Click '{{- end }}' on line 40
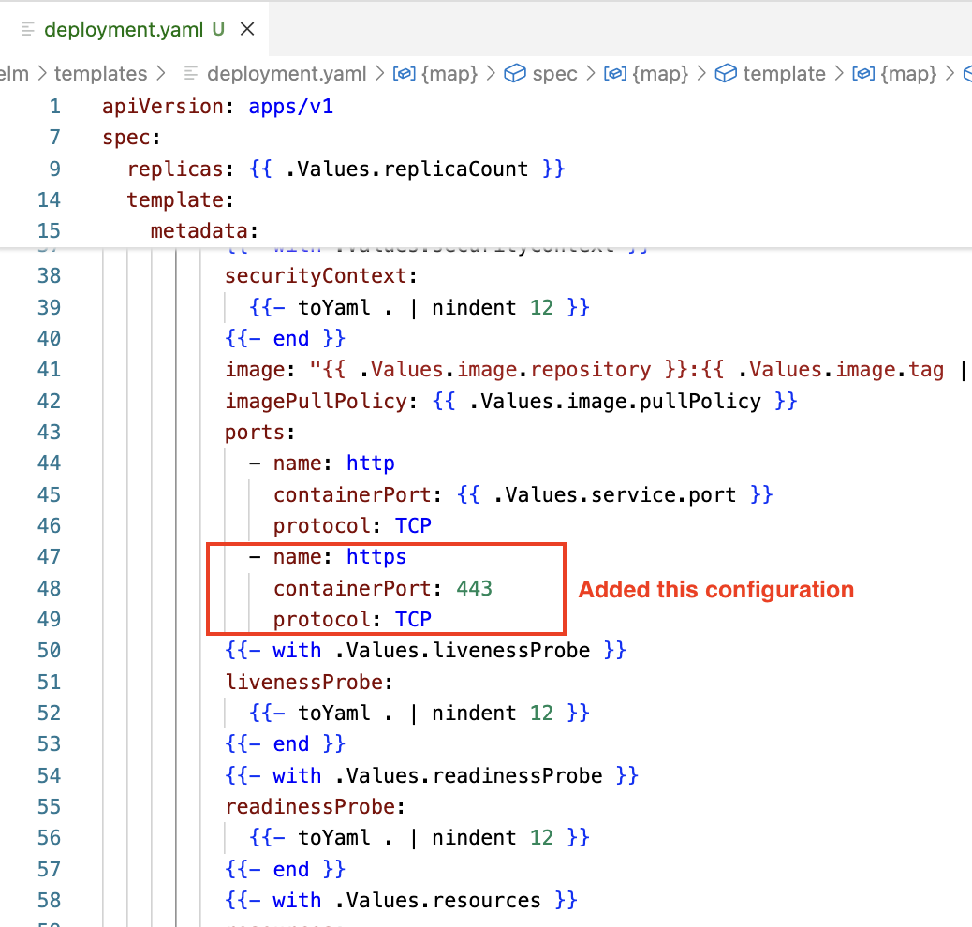This screenshot has width=972, height=927. click(x=285, y=339)
